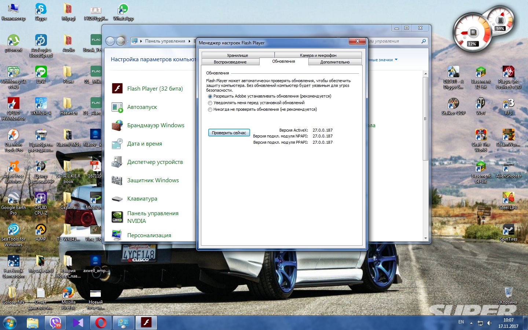Screen dimensions: 528x330
Task: Open 'Защитник Windows' icon in Control Panel
Action: [117, 180]
